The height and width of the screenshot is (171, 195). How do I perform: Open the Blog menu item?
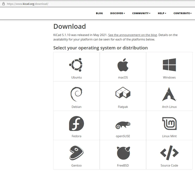point(99,13)
